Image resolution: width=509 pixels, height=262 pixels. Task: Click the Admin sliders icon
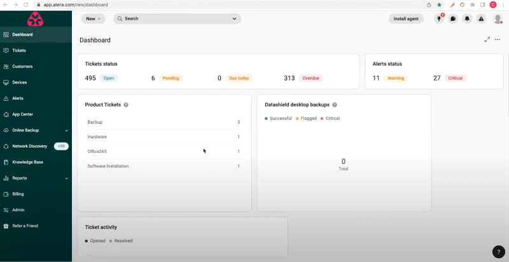(6, 210)
